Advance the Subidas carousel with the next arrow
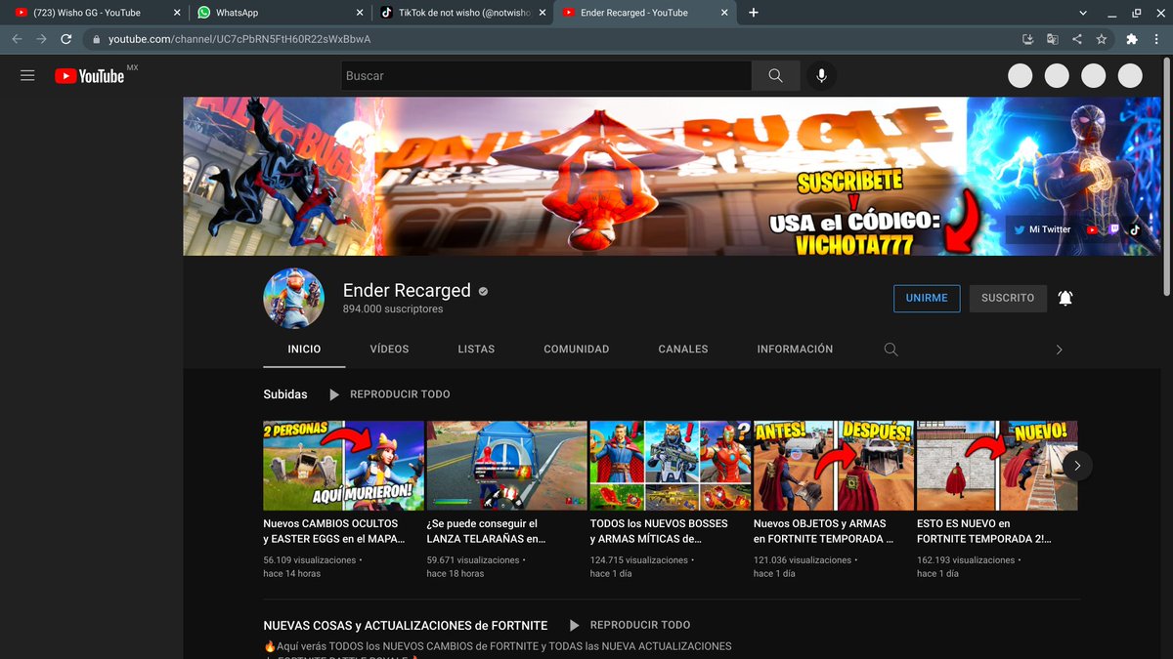The height and width of the screenshot is (659, 1173). pos(1077,466)
